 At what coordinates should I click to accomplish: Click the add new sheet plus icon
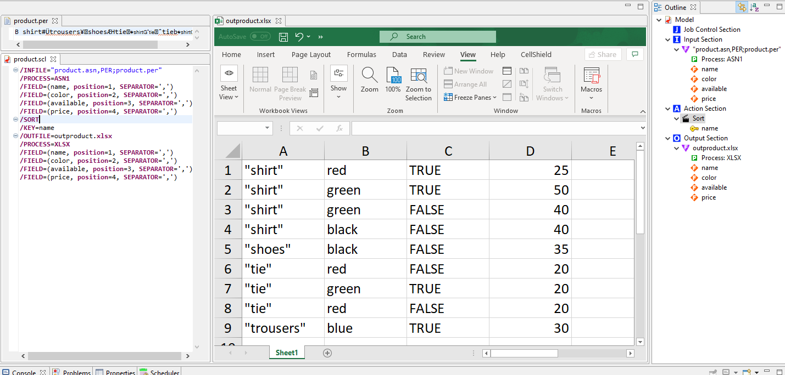(327, 353)
